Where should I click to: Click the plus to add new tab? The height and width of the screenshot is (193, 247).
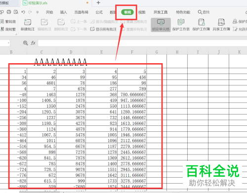click(98, 2)
